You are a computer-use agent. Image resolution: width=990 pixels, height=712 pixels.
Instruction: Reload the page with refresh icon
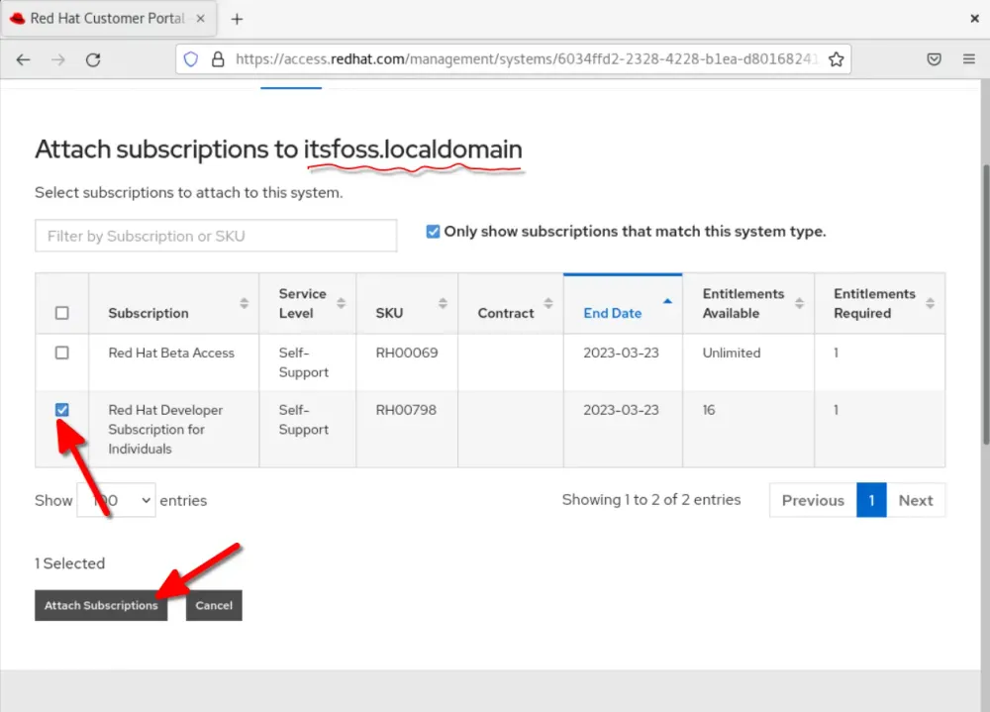(93, 60)
